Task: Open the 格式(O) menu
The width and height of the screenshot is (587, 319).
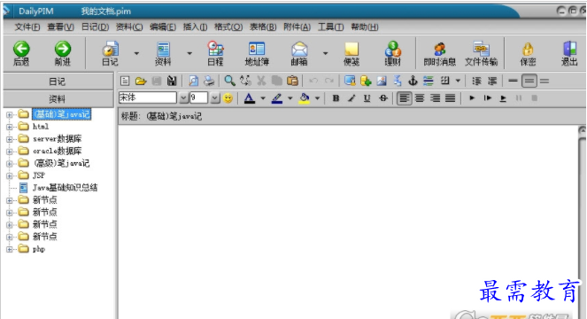Action: coord(228,27)
